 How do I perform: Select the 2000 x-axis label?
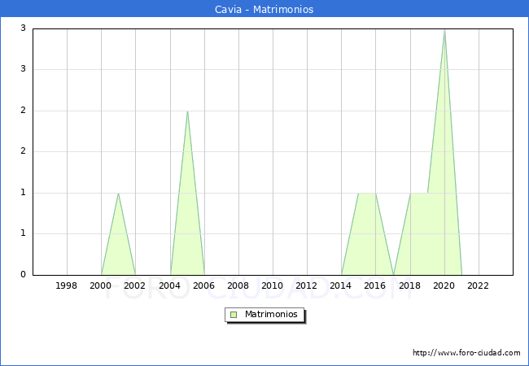tap(101, 285)
